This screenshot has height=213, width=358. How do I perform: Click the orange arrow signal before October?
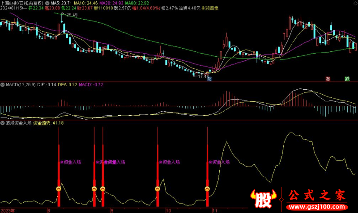(158, 189)
